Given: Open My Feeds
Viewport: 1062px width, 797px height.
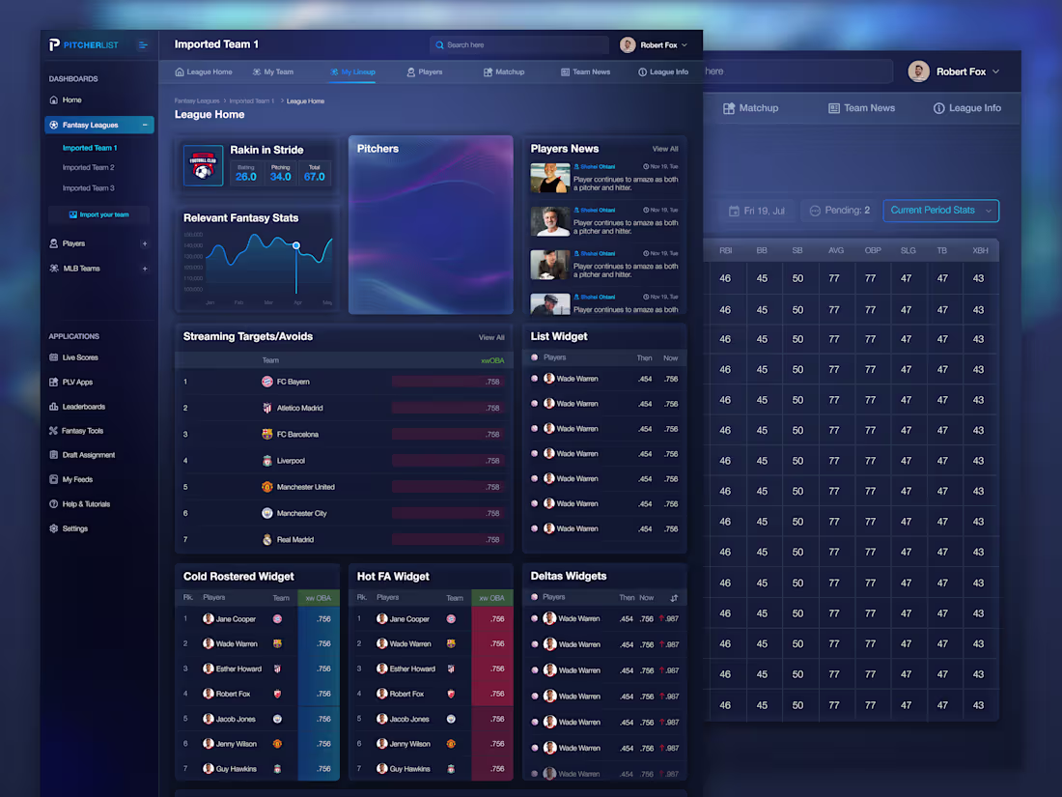Looking at the screenshot, I should 71,479.
